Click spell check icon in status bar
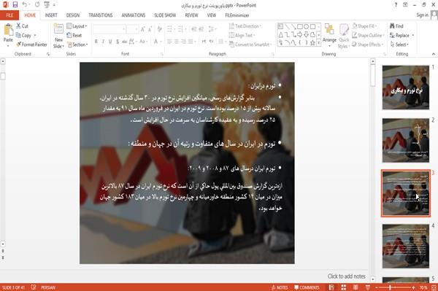Screen dimensions: 438x291 coord(34,287)
